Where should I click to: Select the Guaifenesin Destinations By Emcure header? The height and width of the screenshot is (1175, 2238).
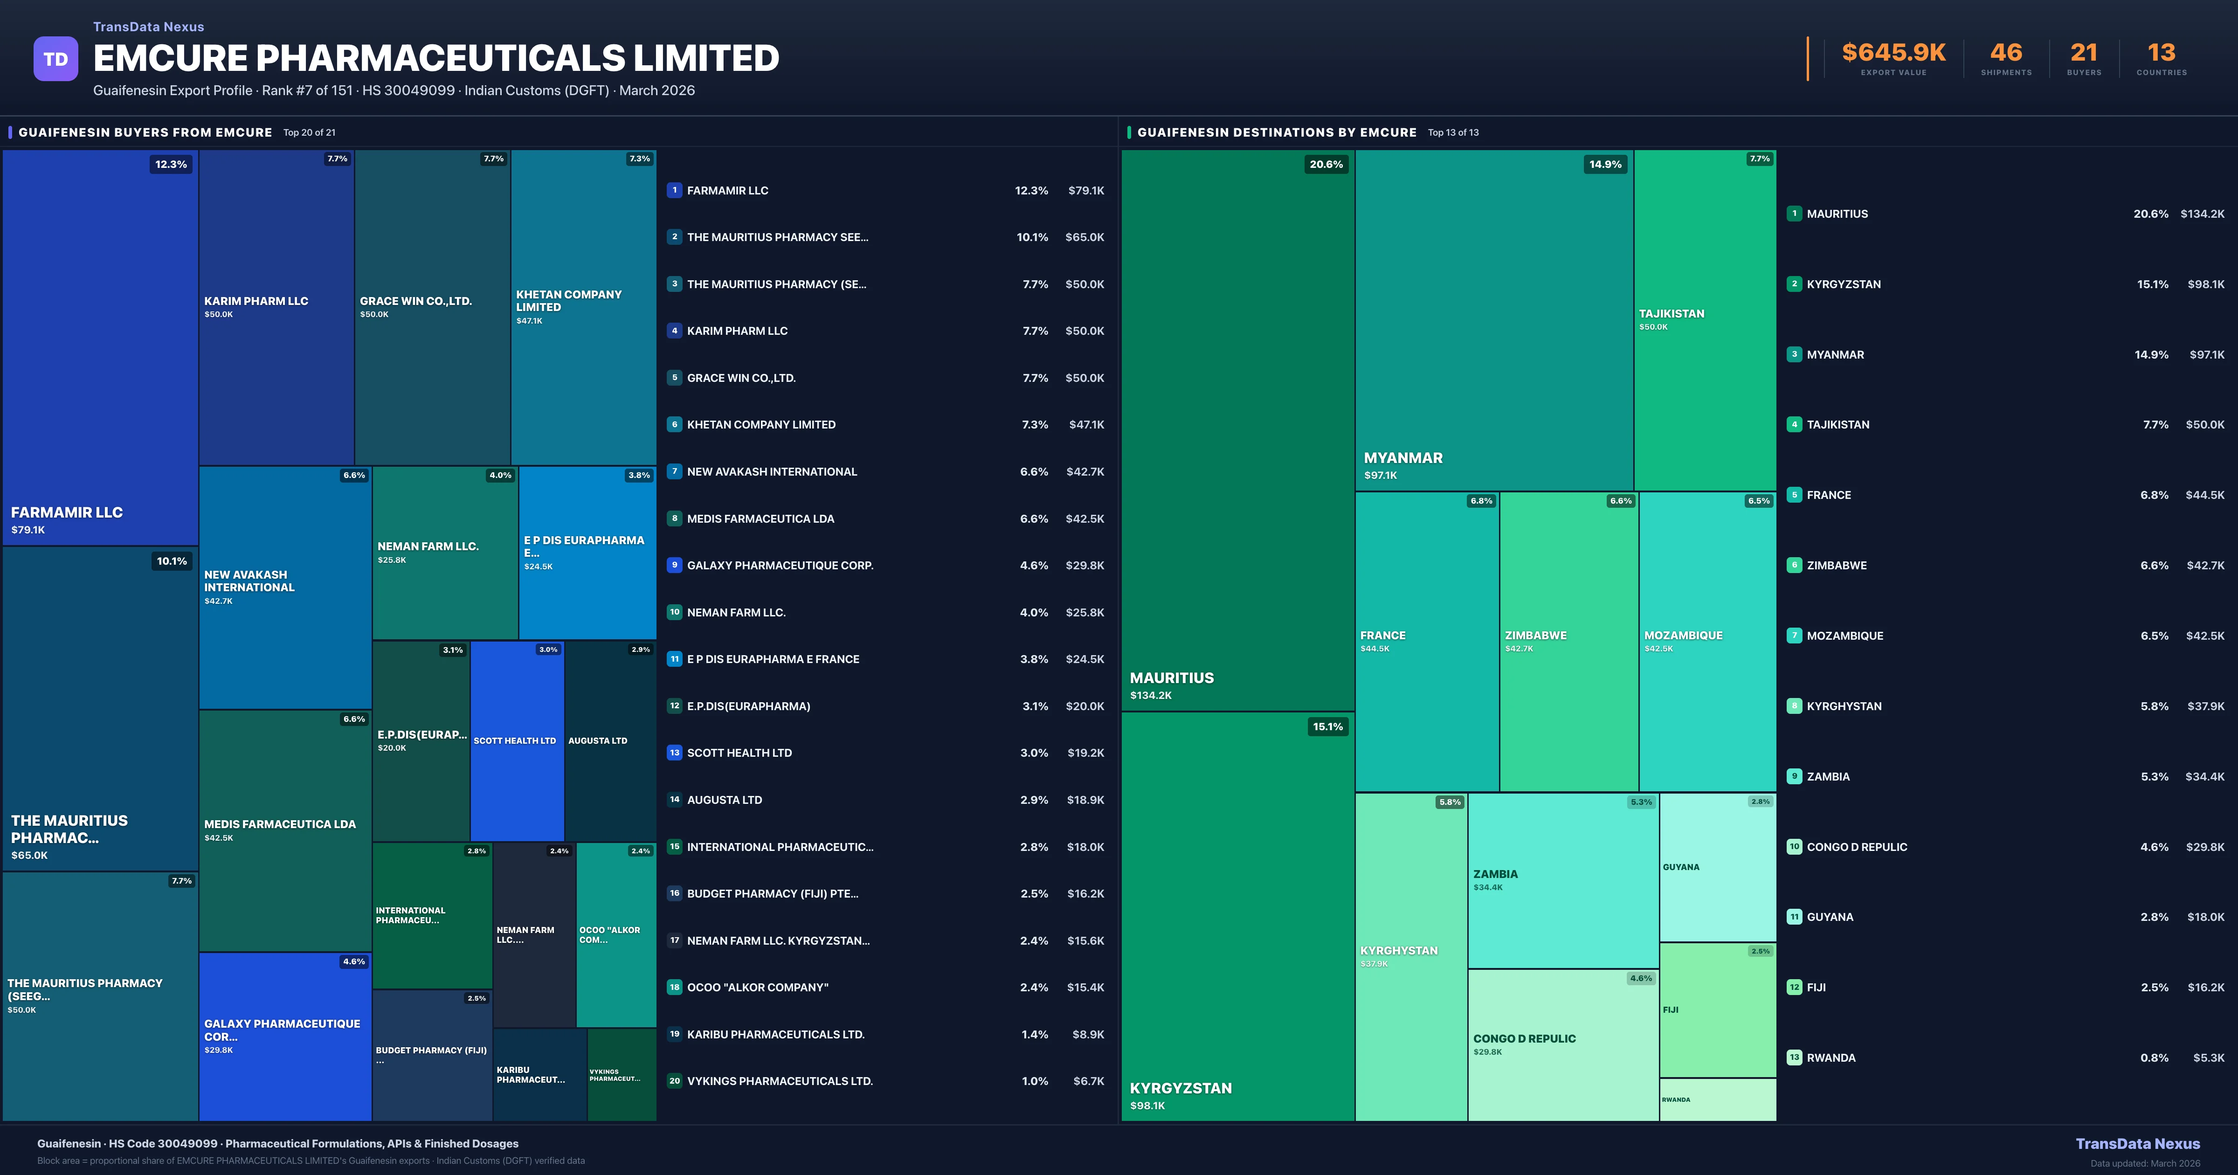(1276, 133)
